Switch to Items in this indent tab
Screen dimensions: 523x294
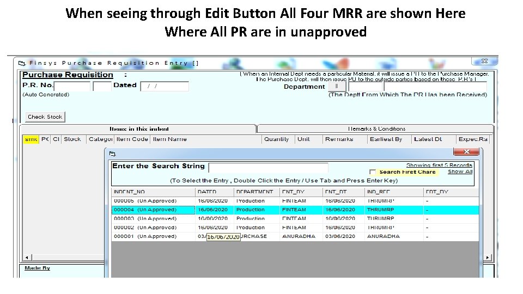click(x=139, y=128)
